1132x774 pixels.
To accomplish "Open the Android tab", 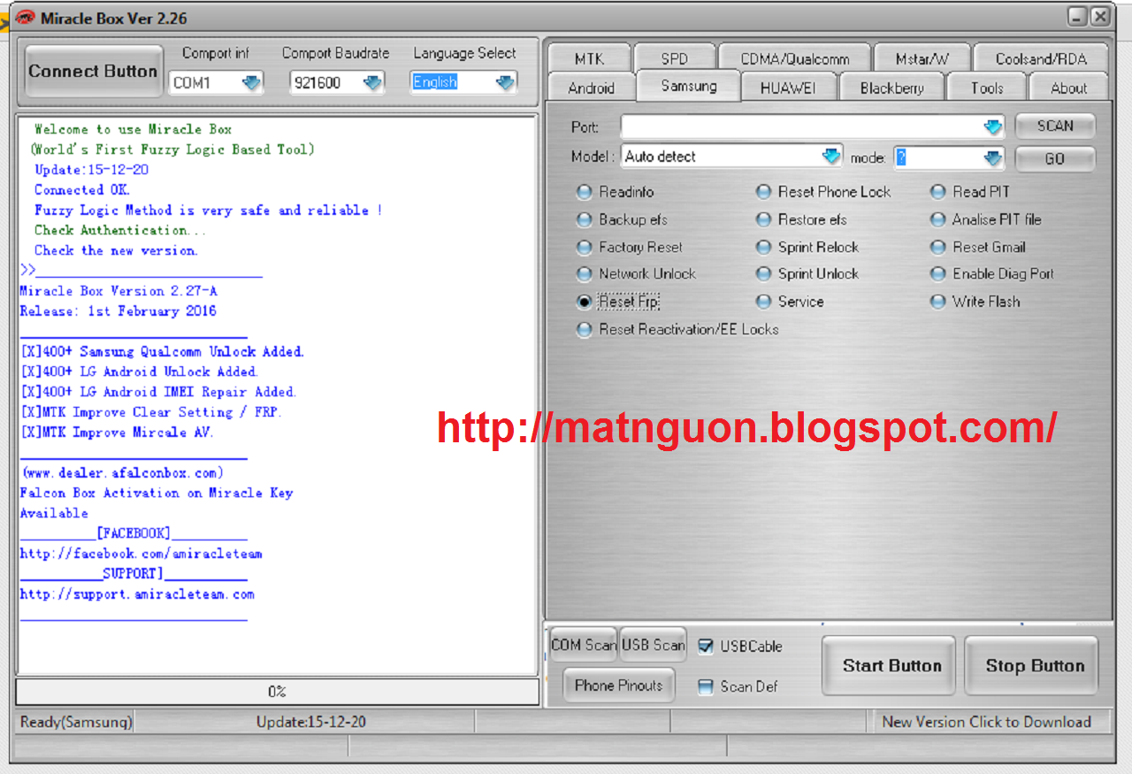I will click(x=591, y=88).
